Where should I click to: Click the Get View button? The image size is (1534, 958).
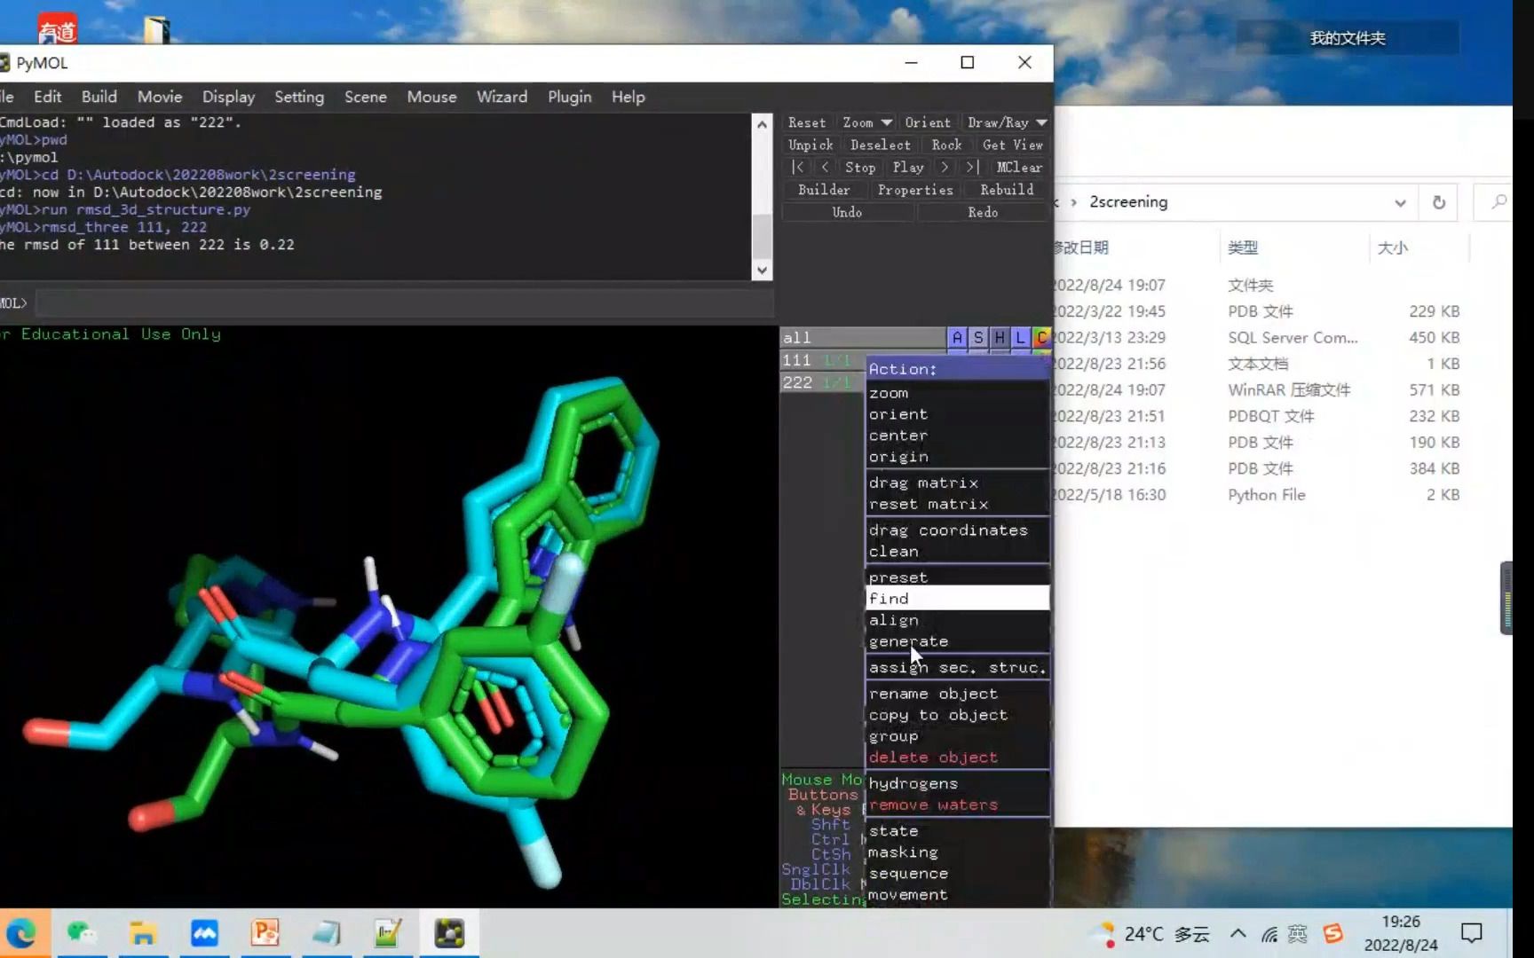(1013, 145)
